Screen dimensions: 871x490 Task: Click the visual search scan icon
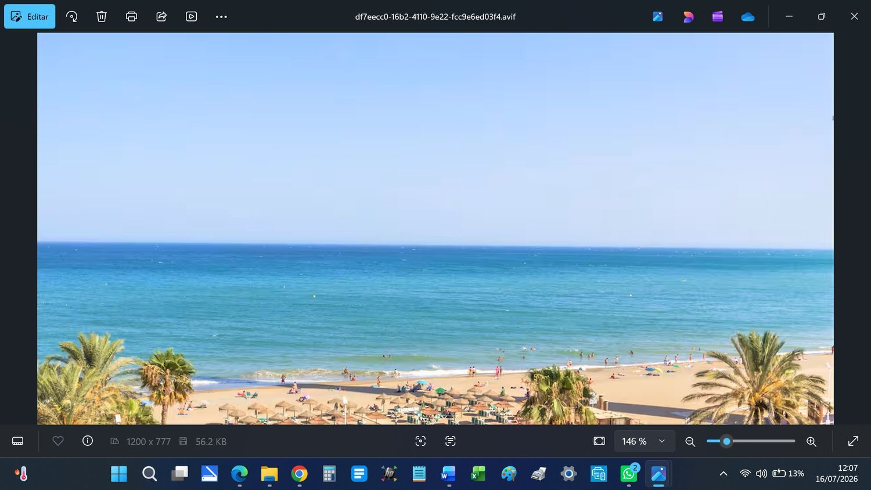[x=420, y=441]
